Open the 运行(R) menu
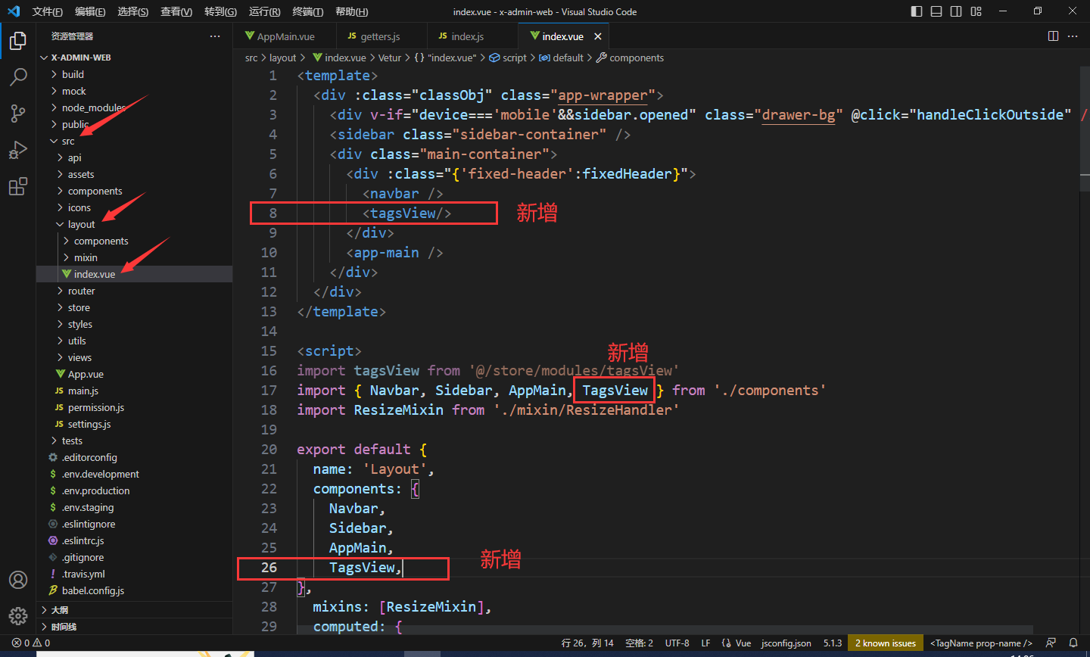Viewport: 1090px width, 657px height. click(264, 11)
